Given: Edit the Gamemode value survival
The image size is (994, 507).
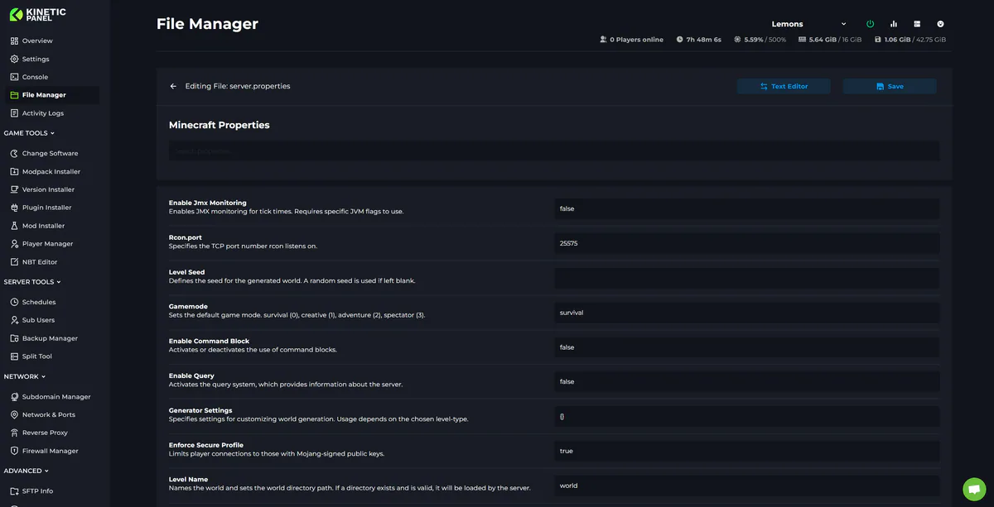Looking at the screenshot, I should (x=747, y=313).
